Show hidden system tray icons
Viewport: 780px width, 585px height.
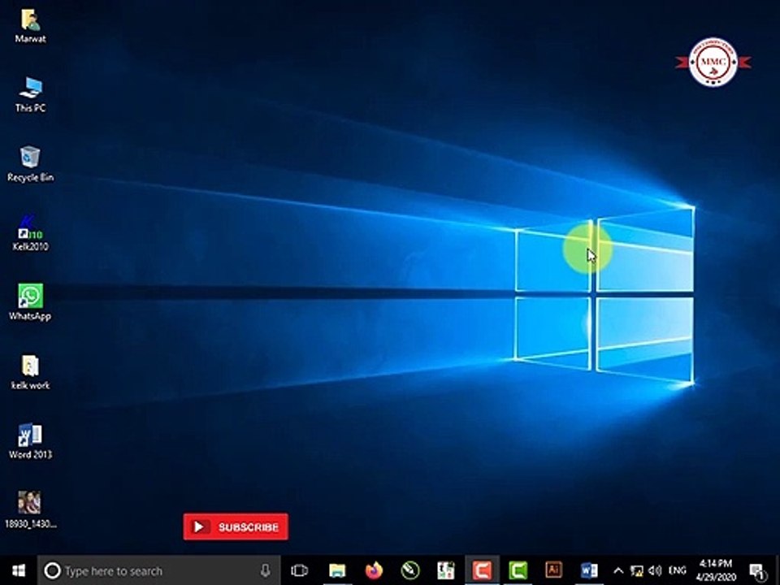tap(618, 570)
